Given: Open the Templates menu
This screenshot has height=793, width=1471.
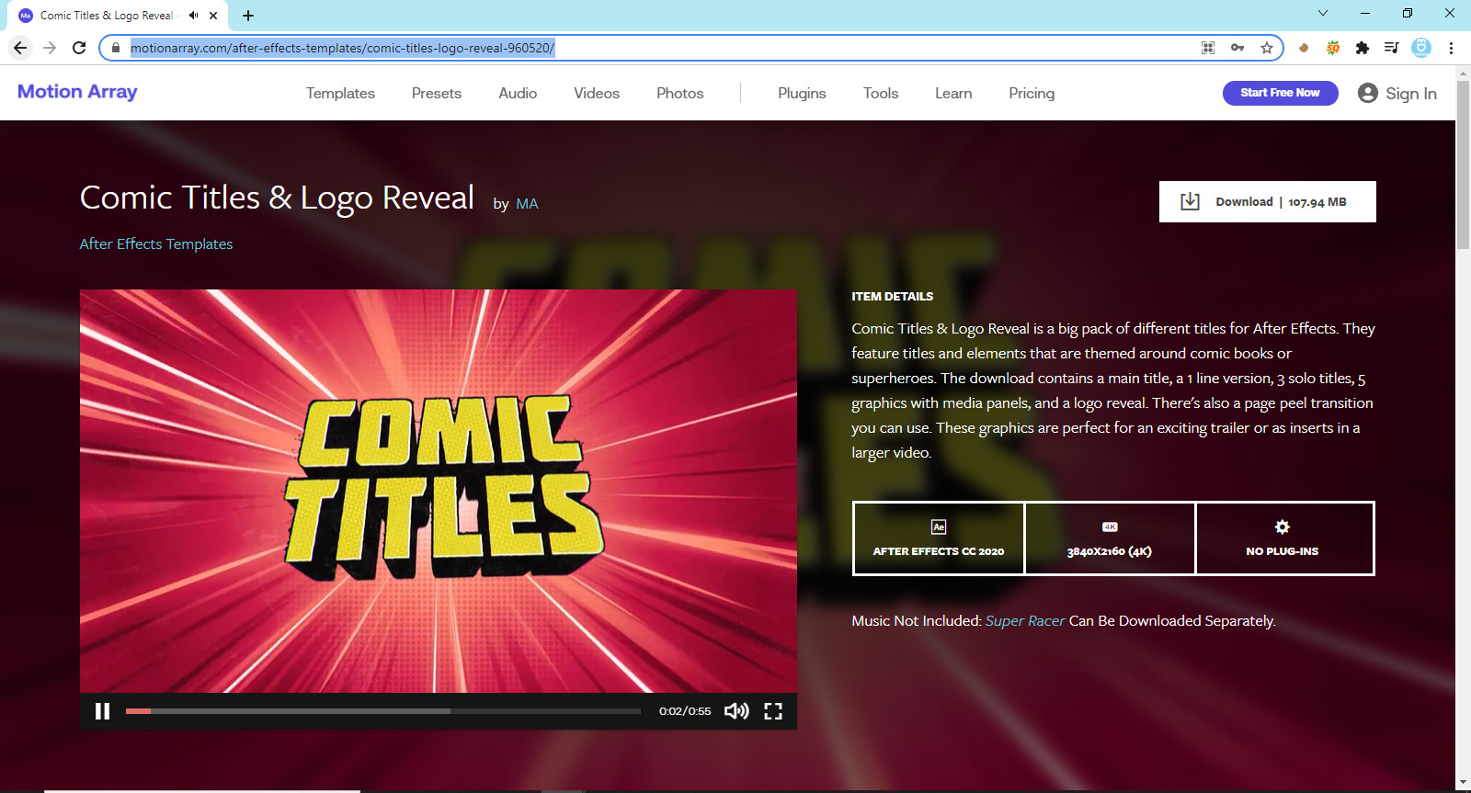Looking at the screenshot, I should (340, 93).
